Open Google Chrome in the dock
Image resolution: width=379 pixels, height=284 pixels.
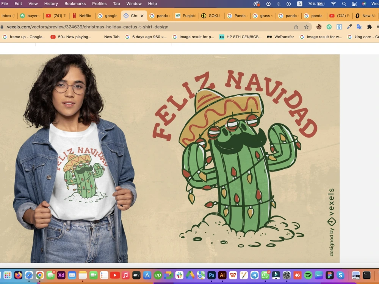[x=40, y=275]
